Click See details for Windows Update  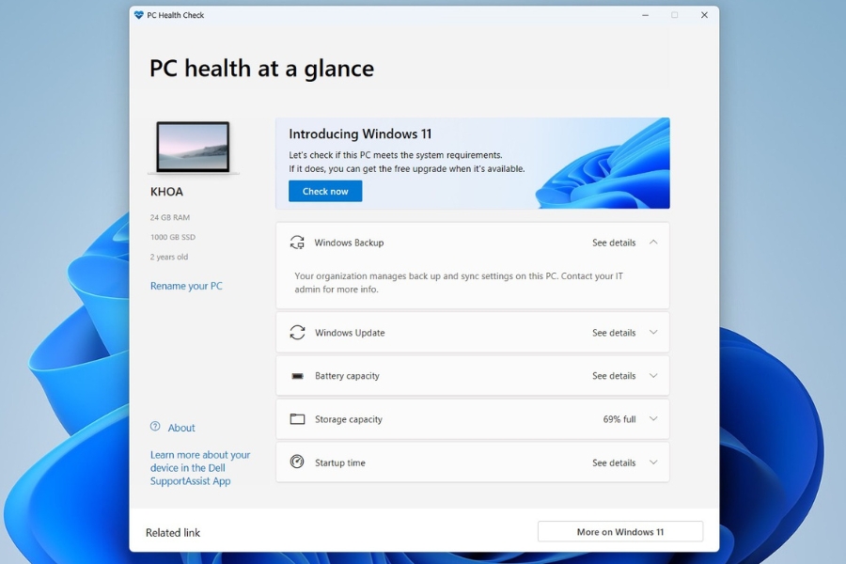(x=614, y=333)
